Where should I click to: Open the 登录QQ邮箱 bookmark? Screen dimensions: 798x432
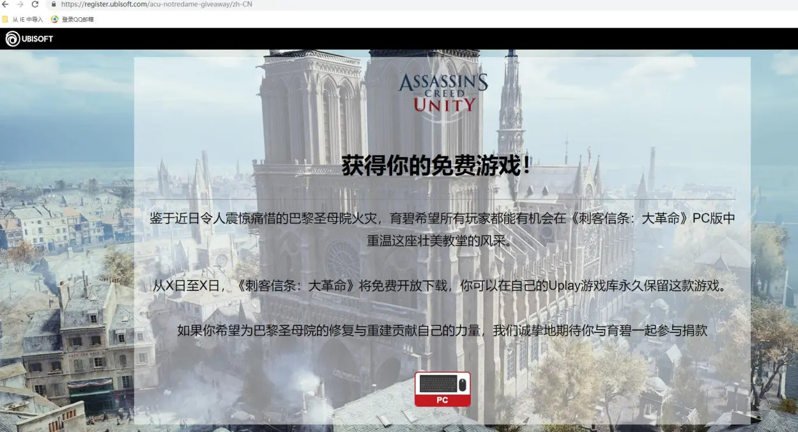72,20
